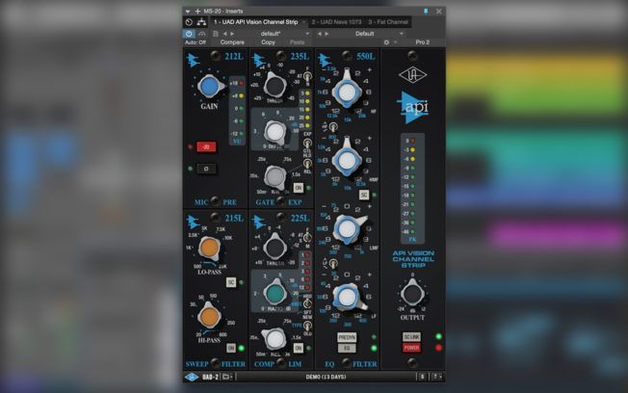Click the Compare button

click(x=232, y=42)
